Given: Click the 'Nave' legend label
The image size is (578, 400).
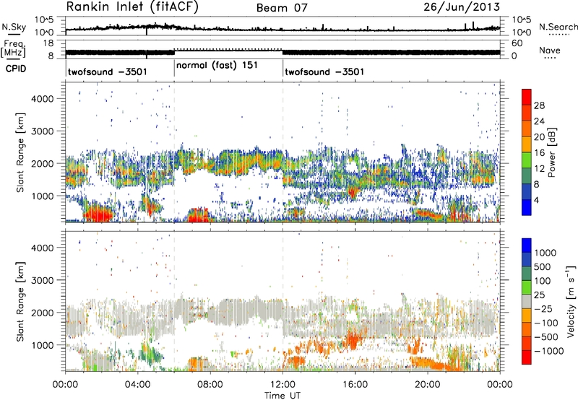Looking at the screenshot, I should [550, 51].
